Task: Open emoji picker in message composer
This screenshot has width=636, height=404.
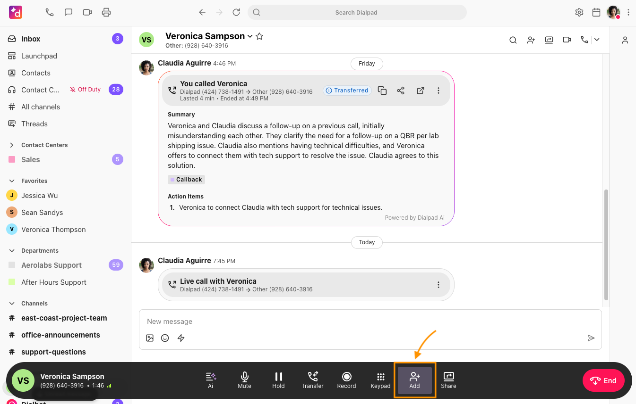Action: 165,338
